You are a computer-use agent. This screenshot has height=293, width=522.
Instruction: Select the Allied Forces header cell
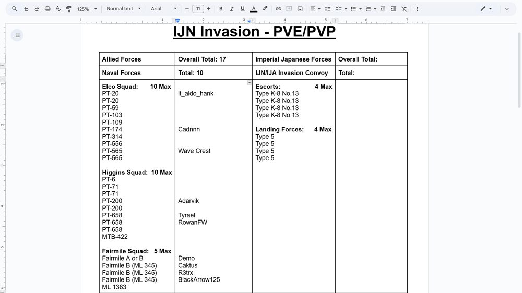pos(137,59)
